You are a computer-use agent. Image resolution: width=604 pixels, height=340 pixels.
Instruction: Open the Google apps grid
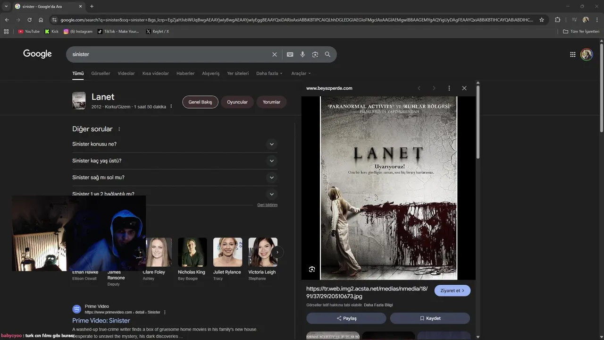(573, 54)
